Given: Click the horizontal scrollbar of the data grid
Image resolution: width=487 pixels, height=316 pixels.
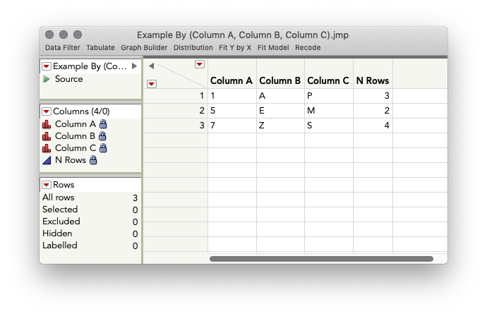Looking at the screenshot, I should click(321, 259).
